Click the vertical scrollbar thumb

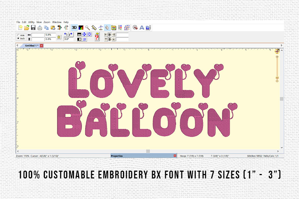point(282,99)
